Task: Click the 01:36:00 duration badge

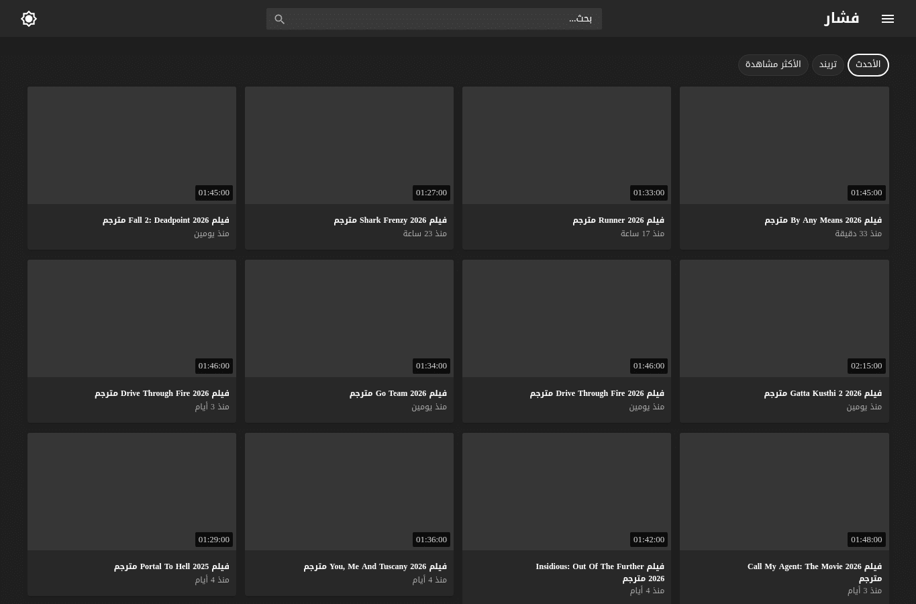Action: (431, 540)
